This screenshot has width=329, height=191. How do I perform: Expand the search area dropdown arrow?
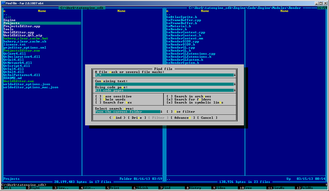[x=161, y=112]
